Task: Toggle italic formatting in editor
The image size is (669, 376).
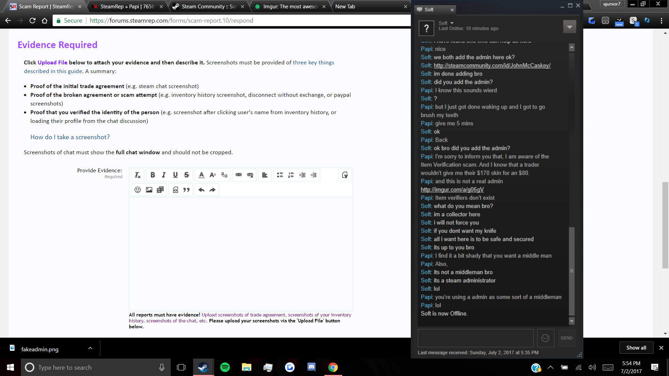Action: tap(164, 175)
